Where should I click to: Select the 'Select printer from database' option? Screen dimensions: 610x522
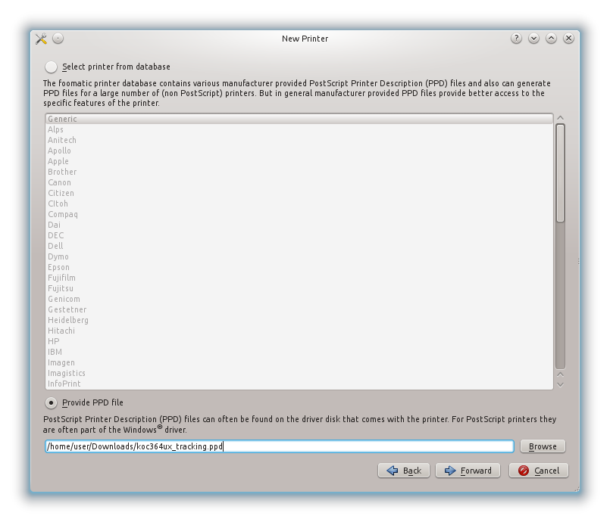pos(52,67)
